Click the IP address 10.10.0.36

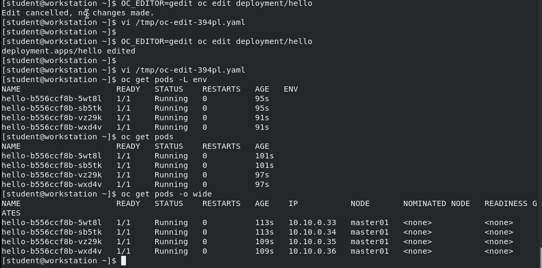pyautogui.click(x=312, y=251)
